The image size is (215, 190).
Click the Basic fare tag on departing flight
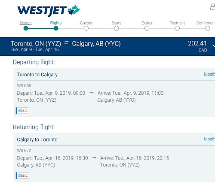click(22, 111)
